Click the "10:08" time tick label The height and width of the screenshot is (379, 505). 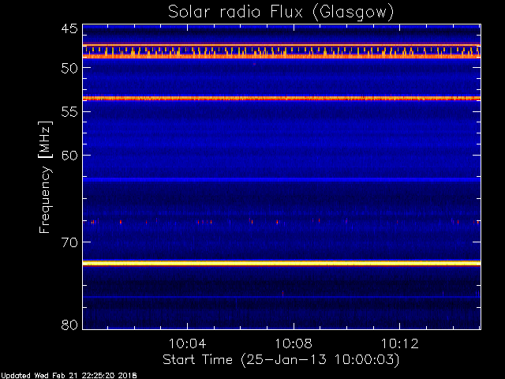(x=294, y=343)
